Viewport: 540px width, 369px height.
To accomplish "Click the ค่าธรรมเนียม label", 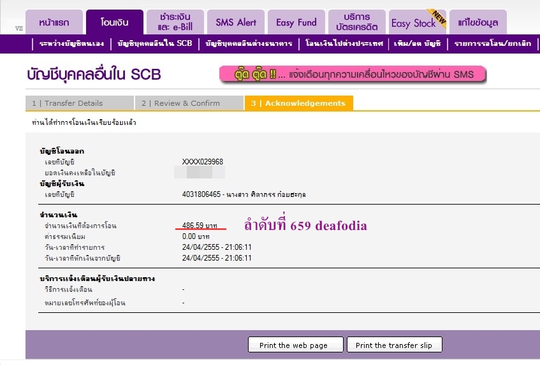I will [65, 236].
